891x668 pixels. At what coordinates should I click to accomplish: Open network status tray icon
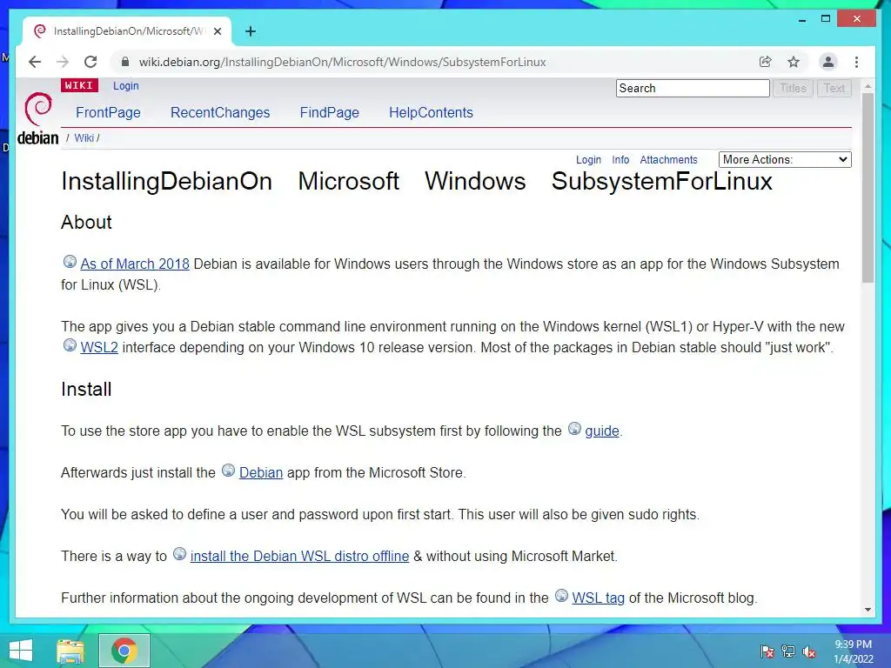coord(788,651)
